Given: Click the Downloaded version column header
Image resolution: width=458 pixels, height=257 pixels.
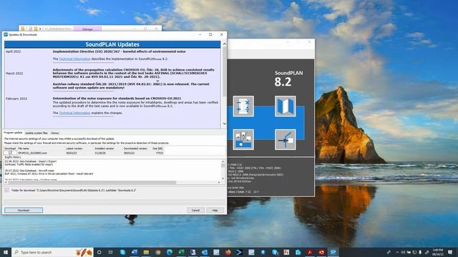Looking at the screenshot, I should click(x=135, y=148).
